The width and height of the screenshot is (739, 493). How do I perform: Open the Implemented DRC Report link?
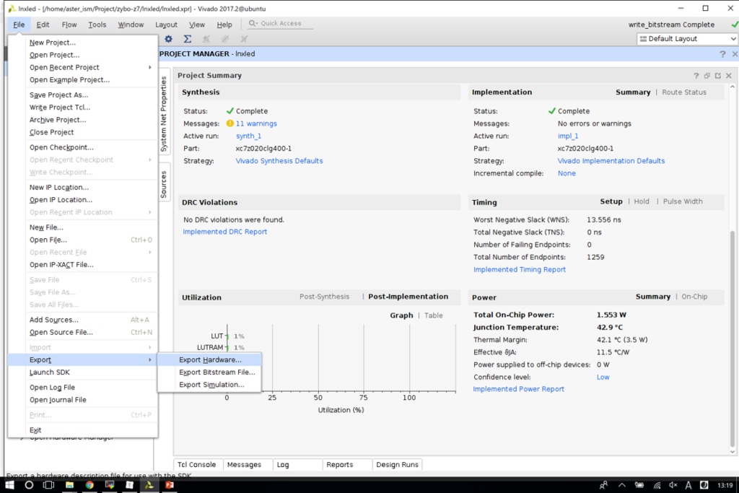[225, 232]
